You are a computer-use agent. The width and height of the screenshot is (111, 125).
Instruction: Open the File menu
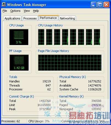(x=5, y=11)
